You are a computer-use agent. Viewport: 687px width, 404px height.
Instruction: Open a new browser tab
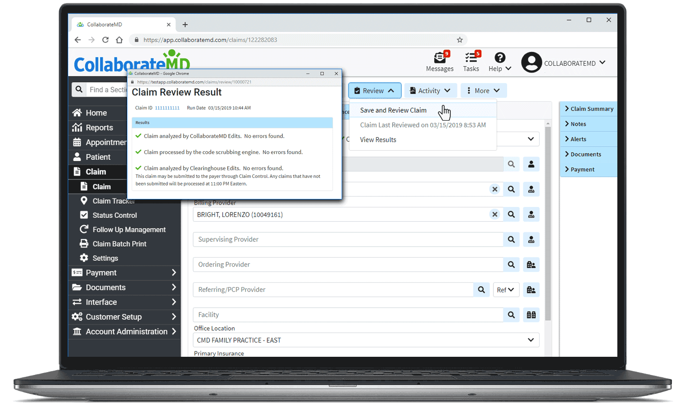[185, 24]
